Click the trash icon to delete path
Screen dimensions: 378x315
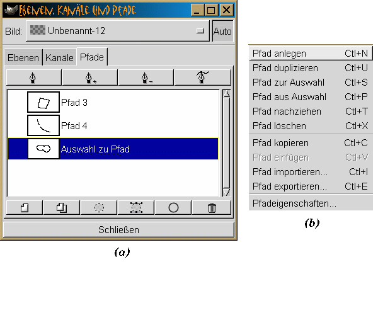coord(211,207)
